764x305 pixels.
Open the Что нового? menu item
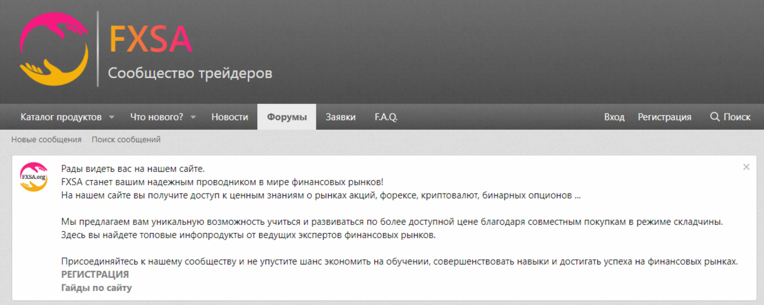click(157, 117)
